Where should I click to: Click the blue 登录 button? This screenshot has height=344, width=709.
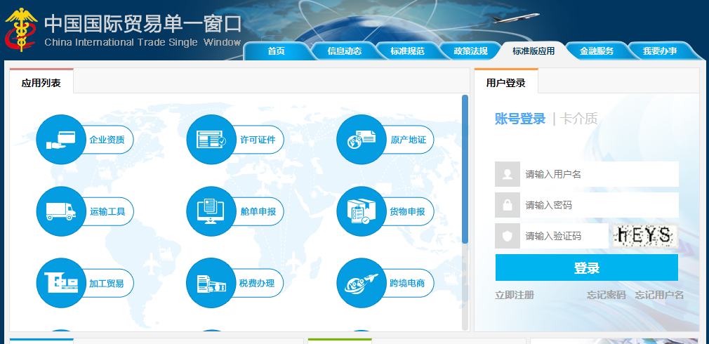coord(586,267)
